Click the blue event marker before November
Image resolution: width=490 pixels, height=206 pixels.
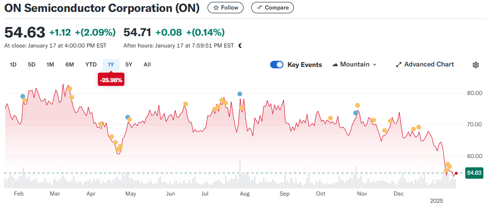click(355, 113)
